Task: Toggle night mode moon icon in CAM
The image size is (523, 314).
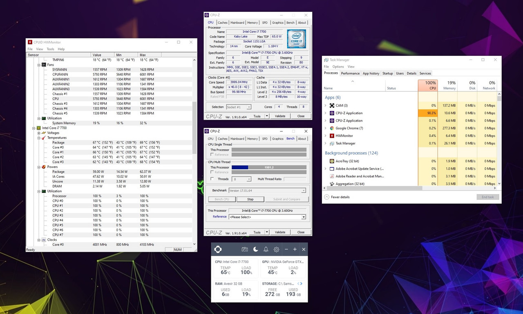Action: [x=255, y=249]
